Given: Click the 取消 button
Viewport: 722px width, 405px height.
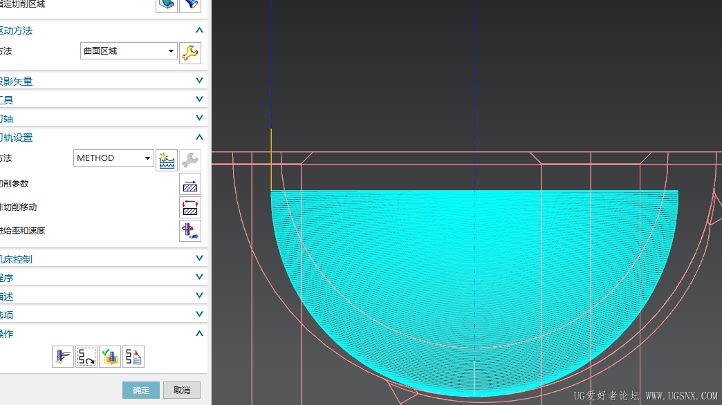Looking at the screenshot, I should [182, 390].
